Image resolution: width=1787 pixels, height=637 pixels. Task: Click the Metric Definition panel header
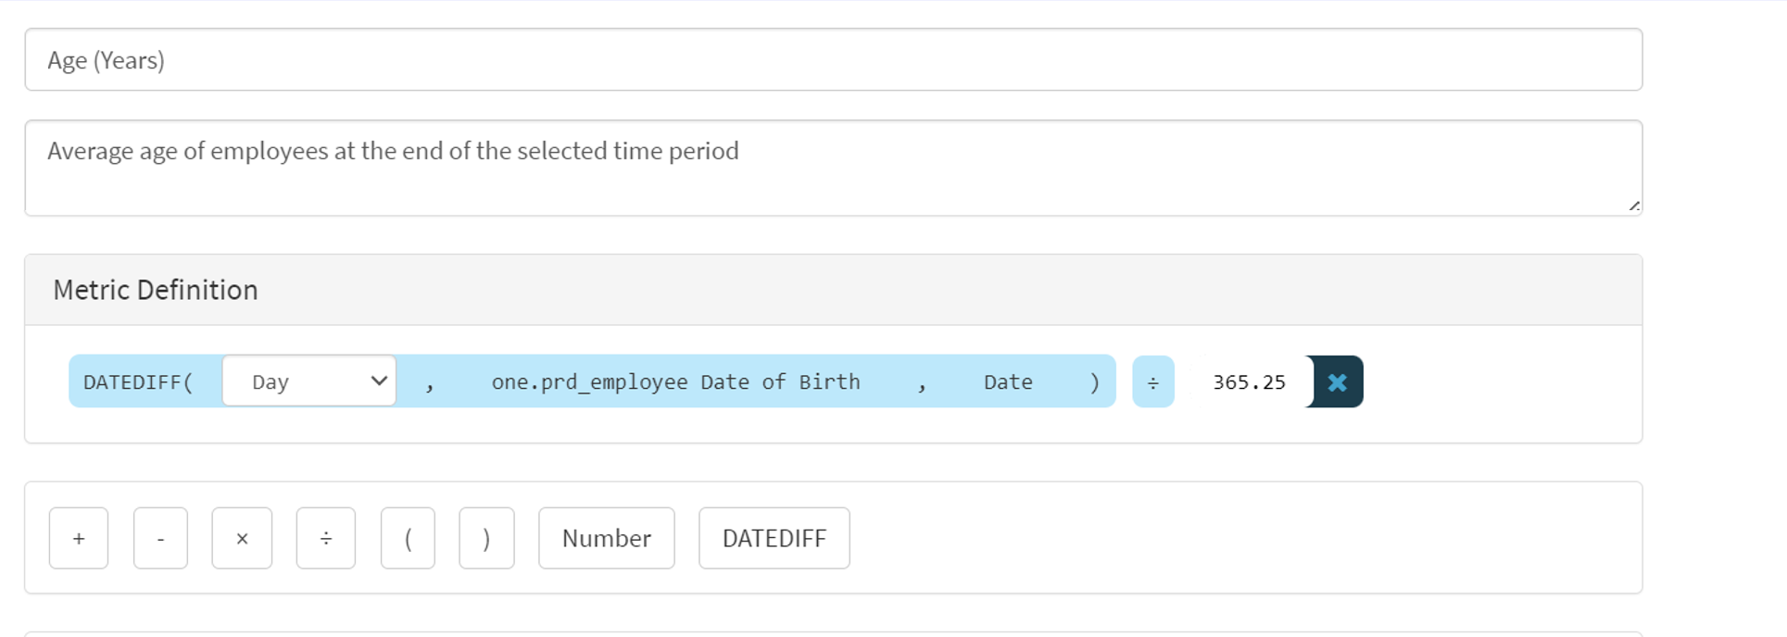[x=833, y=290]
